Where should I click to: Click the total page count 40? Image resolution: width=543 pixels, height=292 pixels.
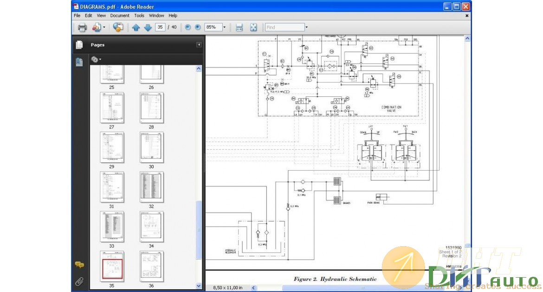(x=174, y=27)
